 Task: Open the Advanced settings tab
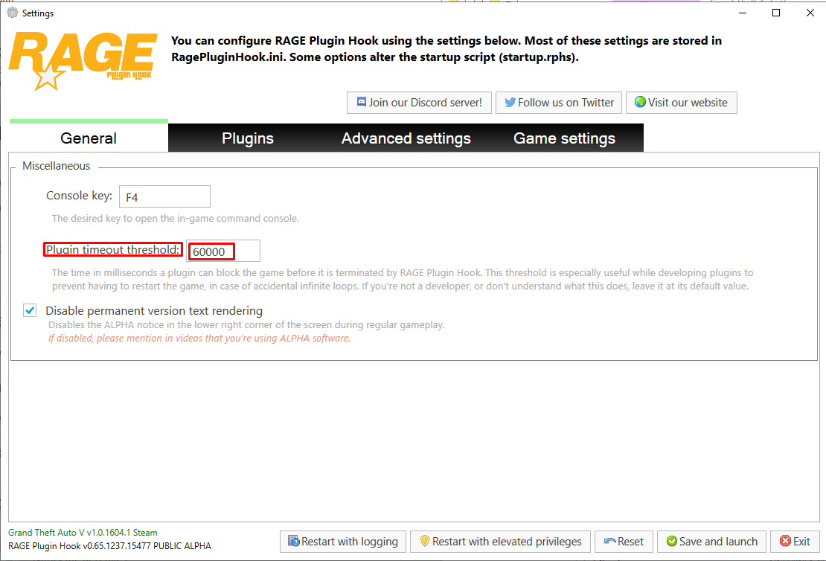(x=406, y=138)
